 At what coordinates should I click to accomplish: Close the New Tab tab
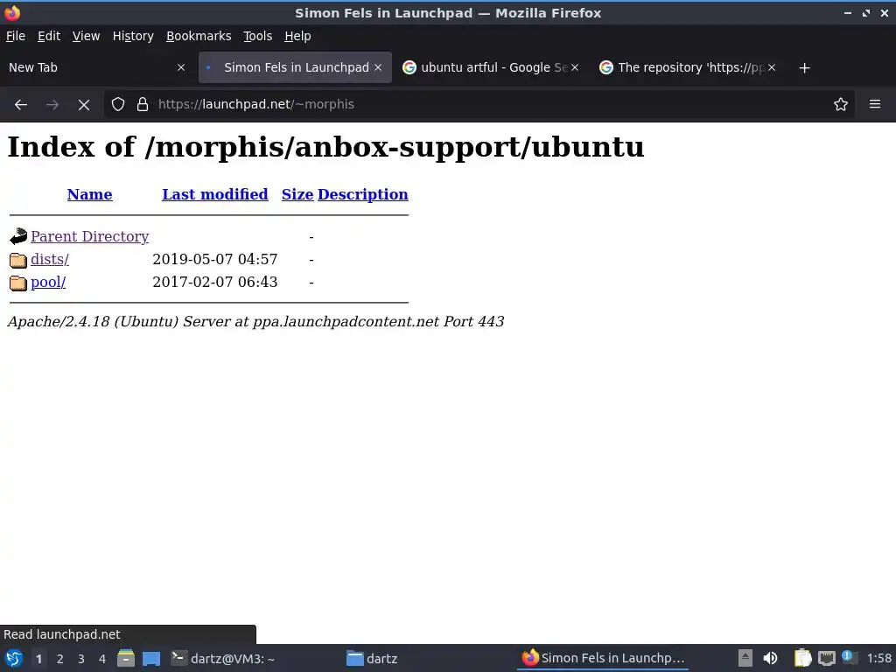(181, 67)
